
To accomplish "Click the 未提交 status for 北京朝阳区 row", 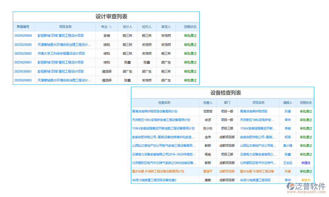I will click(x=305, y=163).
